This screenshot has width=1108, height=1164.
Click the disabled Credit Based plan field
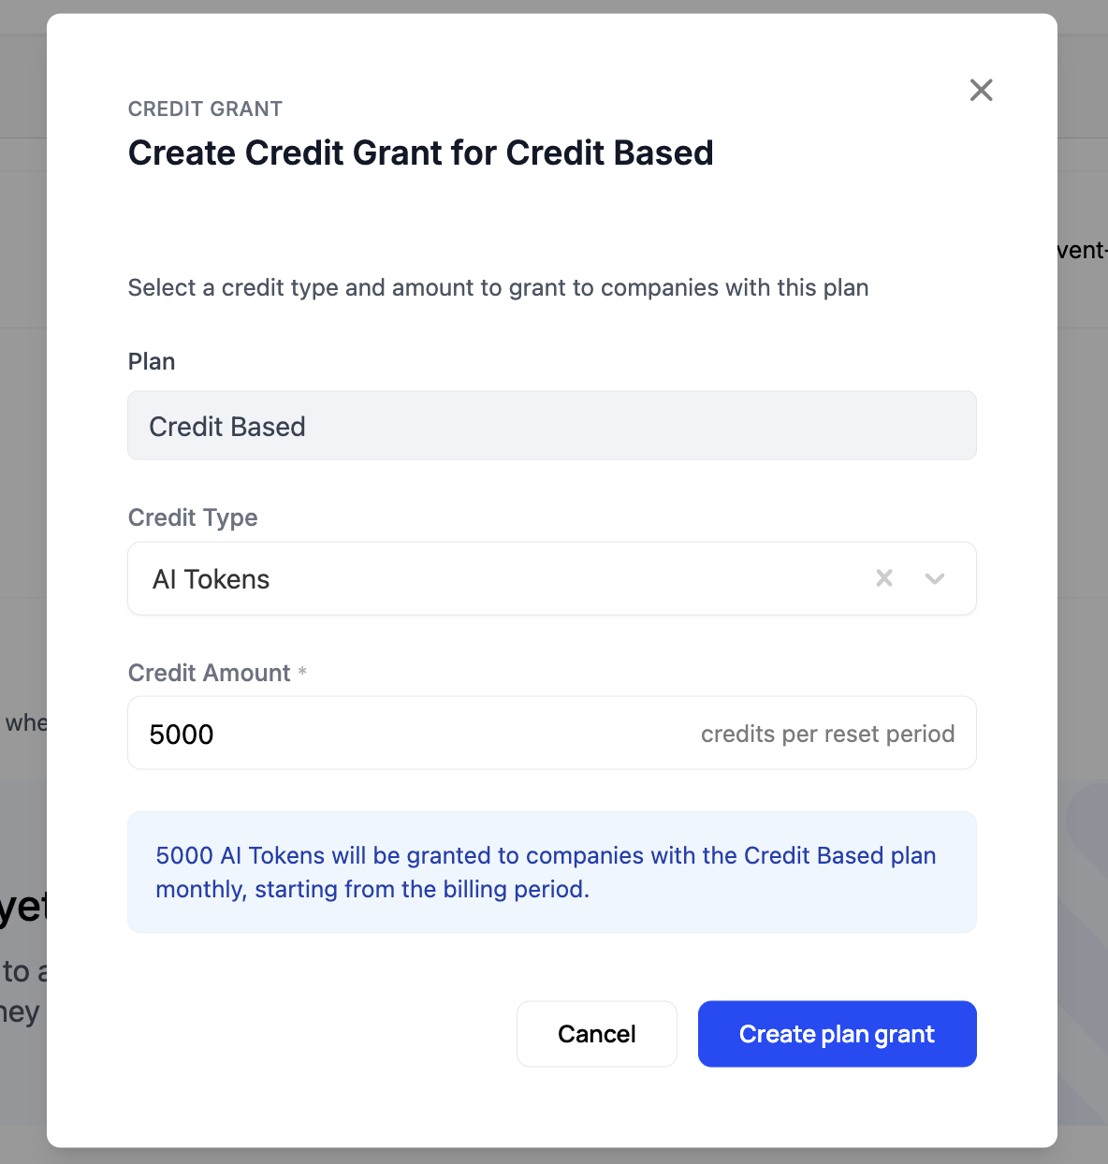tap(551, 426)
